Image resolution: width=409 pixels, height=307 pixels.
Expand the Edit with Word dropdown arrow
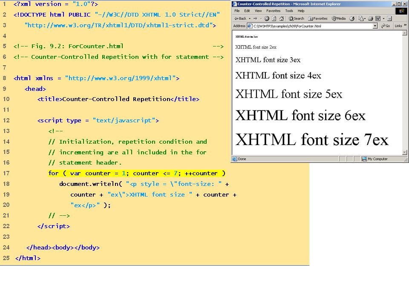pyautogui.click(x=383, y=18)
